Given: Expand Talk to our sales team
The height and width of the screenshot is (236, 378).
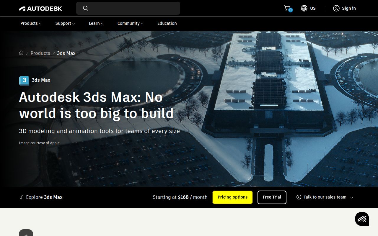Looking at the screenshot, I should 325,197.
